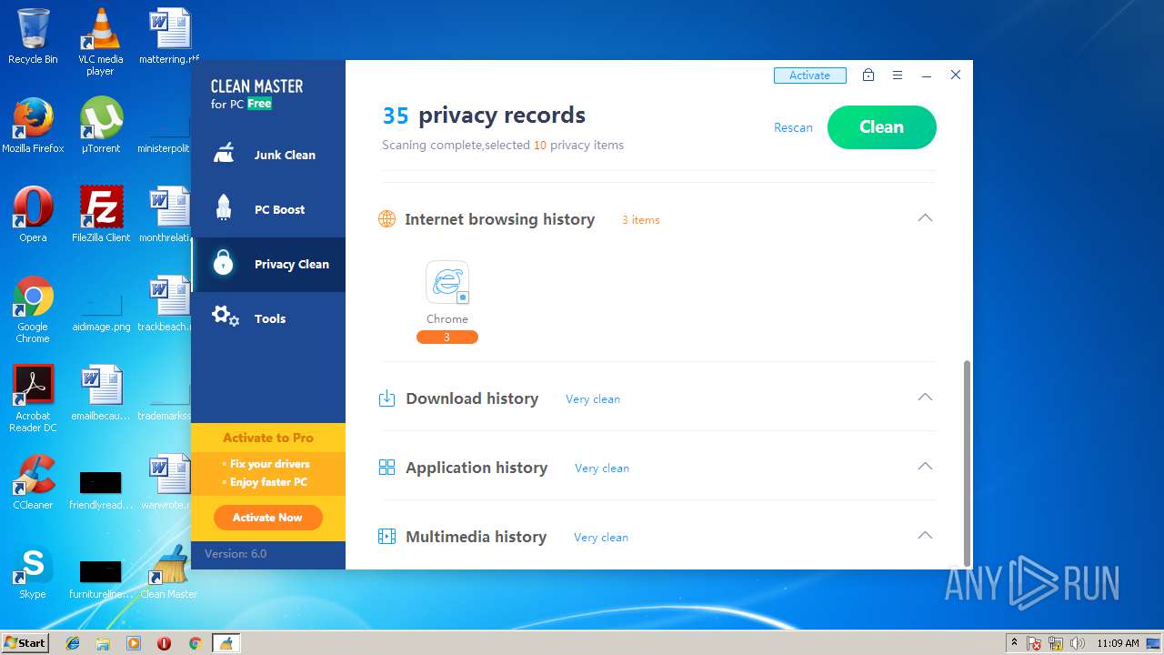Image resolution: width=1164 pixels, height=655 pixels.
Task: Click the orange 3 badge under Chrome
Action: click(x=447, y=338)
